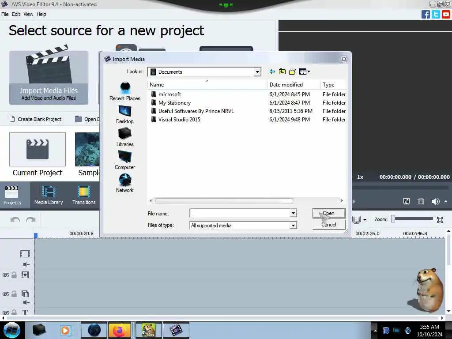Click the timeline playhead marker
This screenshot has width=452, height=339.
coord(36,236)
